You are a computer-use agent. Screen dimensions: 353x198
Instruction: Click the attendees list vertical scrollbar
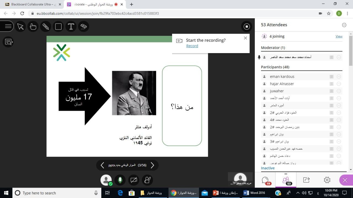click(x=351, y=51)
